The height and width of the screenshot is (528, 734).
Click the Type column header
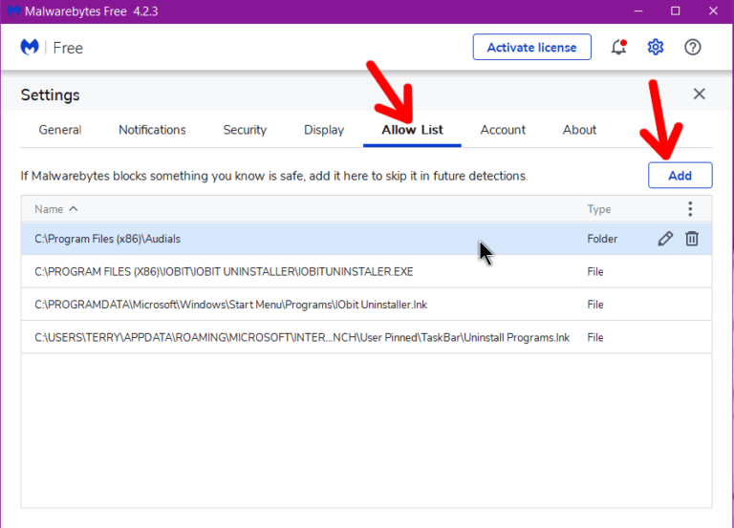(x=598, y=209)
